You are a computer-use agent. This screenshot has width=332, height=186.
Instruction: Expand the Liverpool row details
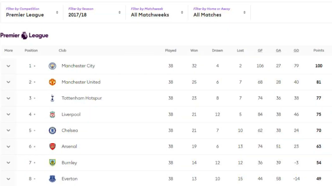(8, 114)
